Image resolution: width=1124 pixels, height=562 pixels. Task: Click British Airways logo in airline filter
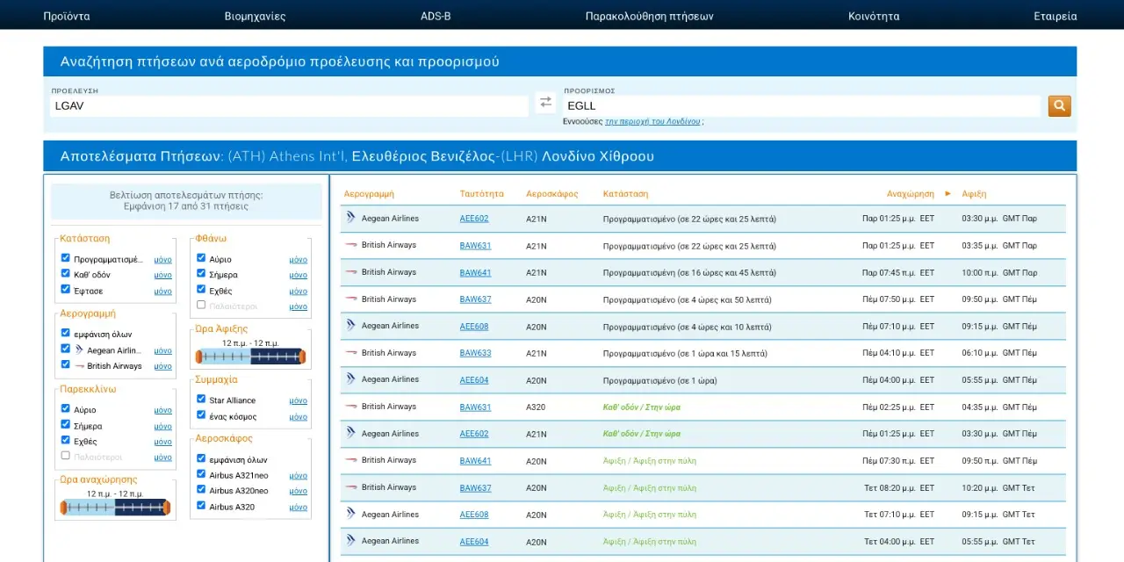pos(79,366)
